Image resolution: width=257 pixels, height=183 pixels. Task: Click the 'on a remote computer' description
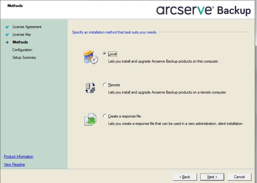[210, 92]
